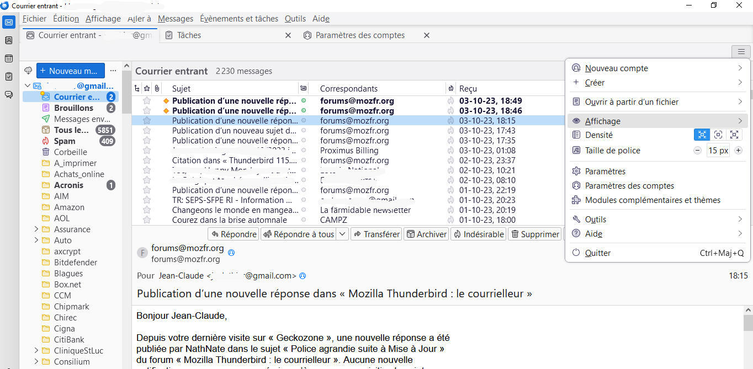Expand the CliniqueStLuc folder
Screen dimensions: 753x369
click(x=36, y=351)
